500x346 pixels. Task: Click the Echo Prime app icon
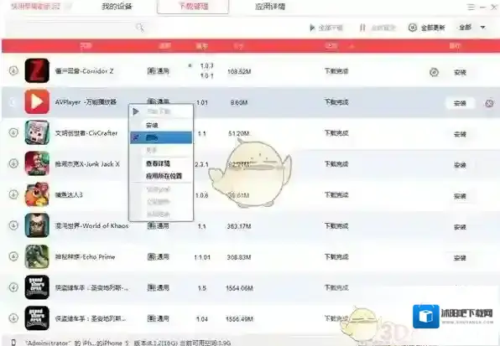tap(37, 256)
